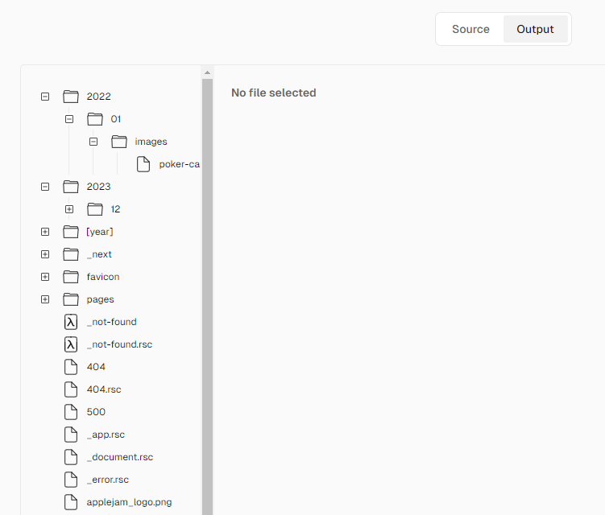605x515 pixels.
Task: Click the folder icon for favicon
Action: [x=71, y=277]
